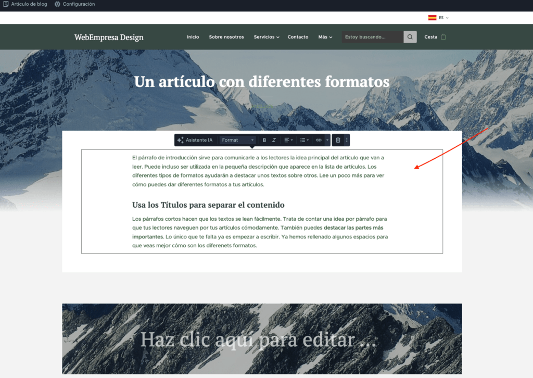Image resolution: width=533 pixels, height=378 pixels.
Task: Click the WebEmpresa Design site title
Action: 109,37
